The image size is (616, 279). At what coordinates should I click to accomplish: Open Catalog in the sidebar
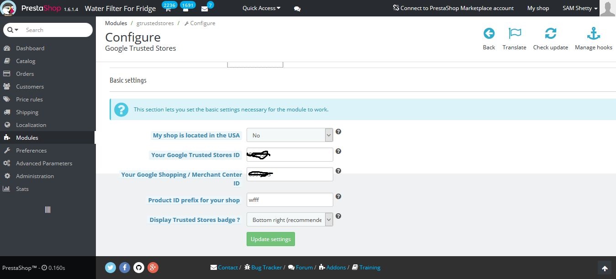click(x=26, y=61)
